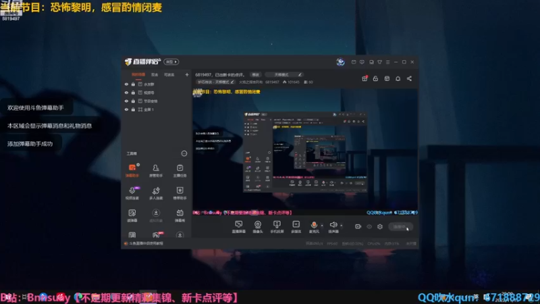Edit the 炉石传说 category pill
Viewport: 540px width, 304px height.
tap(215, 82)
